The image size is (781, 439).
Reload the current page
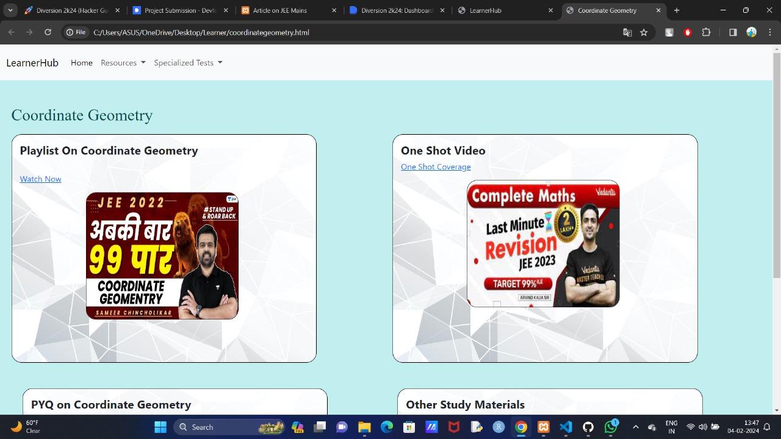48,32
